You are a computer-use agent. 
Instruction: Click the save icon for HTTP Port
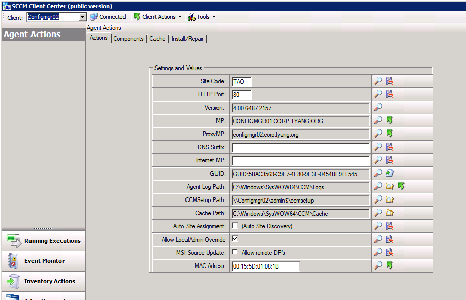click(x=389, y=94)
